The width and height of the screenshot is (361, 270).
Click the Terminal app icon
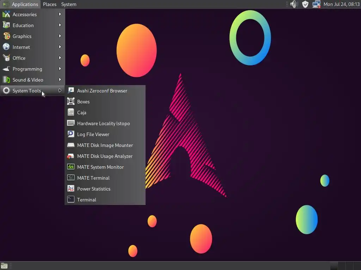tap(71, 200)
